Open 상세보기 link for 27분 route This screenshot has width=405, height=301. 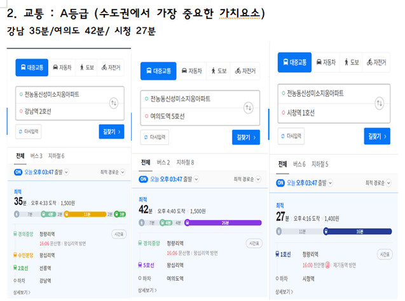click(x=284, y=292)
